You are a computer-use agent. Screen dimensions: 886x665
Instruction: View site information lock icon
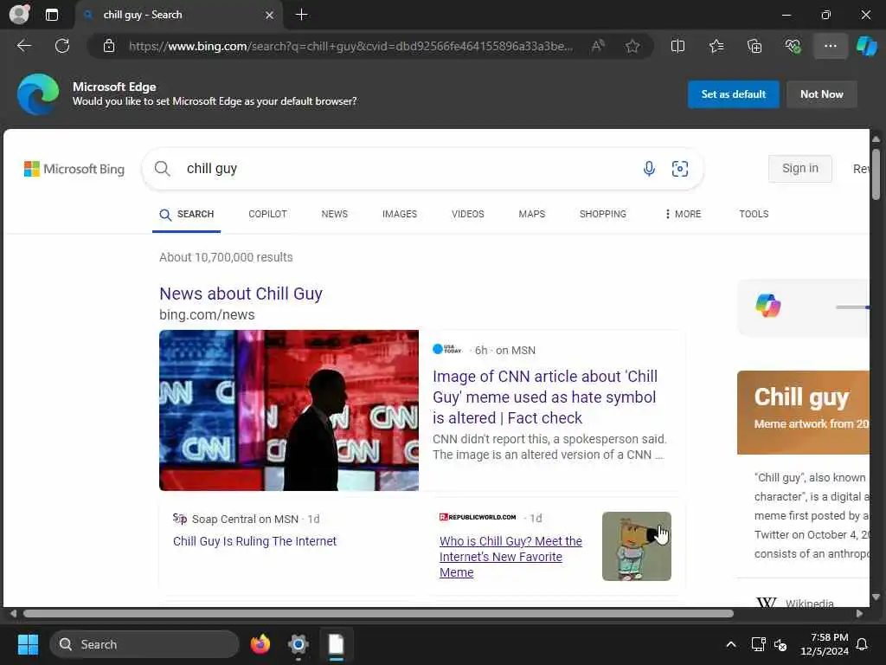pyautogui.click(x=109, y=46)
